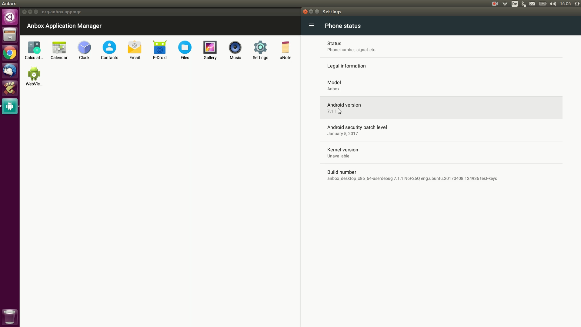Launch Google Chrome from the dock
This screenshot has width=581, height=327.
10,53
